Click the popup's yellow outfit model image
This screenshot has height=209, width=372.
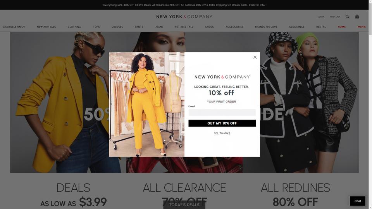click(146, 104)
